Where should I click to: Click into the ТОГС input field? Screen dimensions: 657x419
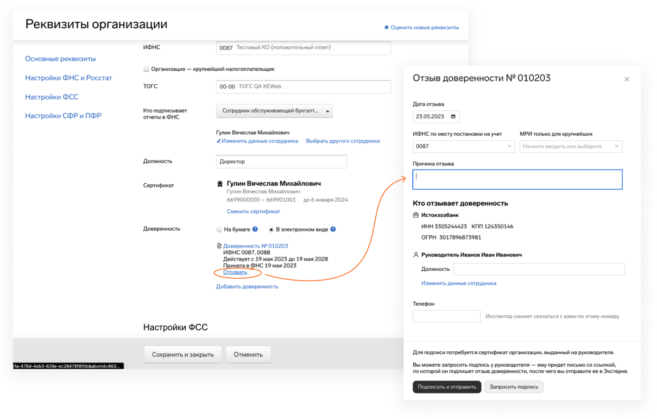pyautogui.click(x=303, y=87)
